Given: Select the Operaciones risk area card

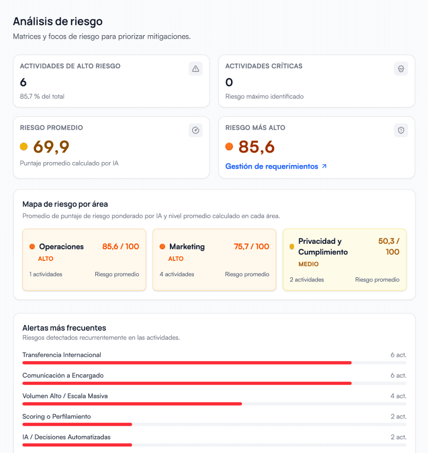Looking at the screenshot, I should (84, 260).
